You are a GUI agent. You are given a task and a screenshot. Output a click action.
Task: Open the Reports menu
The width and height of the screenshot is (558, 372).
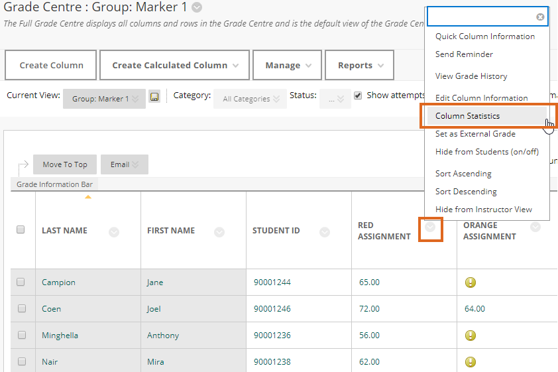click(359, 65)
